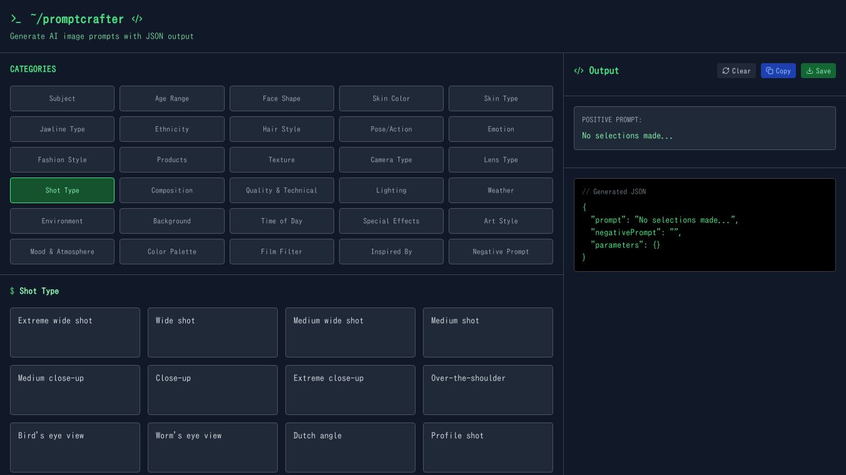846x475 pixels.
Task: Toggle the Medium close-up option
Action: (75, 390)
